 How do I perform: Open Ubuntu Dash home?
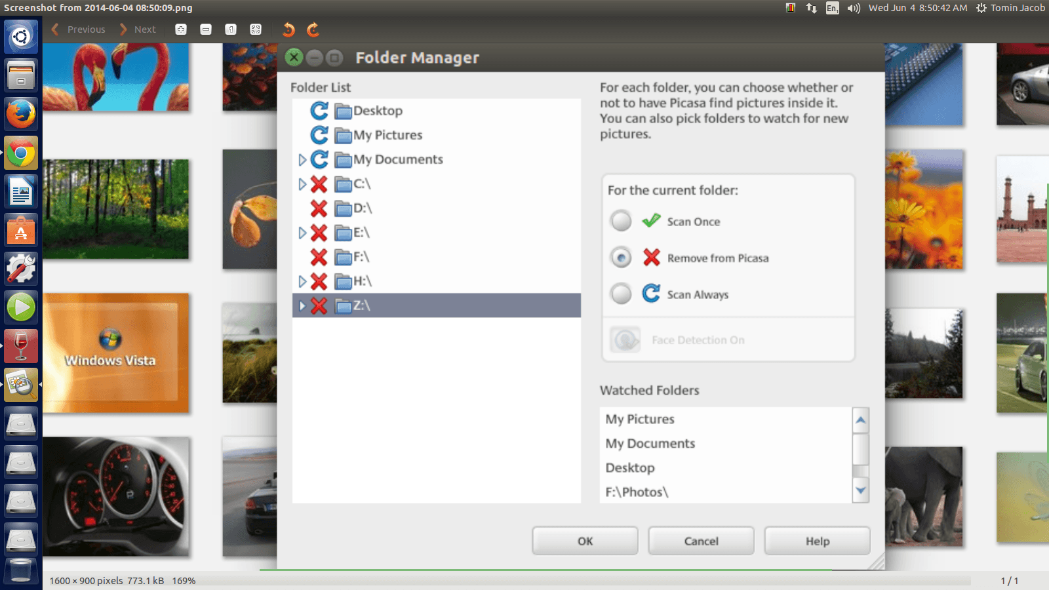click(21, 37)
